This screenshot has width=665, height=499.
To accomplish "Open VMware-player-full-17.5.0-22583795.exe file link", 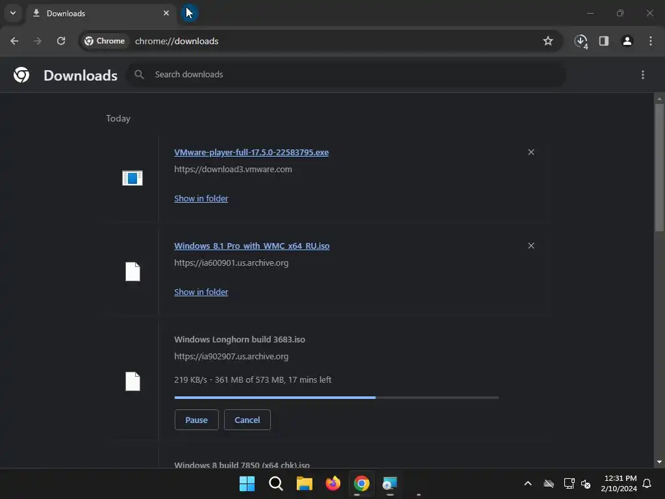I will [x=251, y=152].
